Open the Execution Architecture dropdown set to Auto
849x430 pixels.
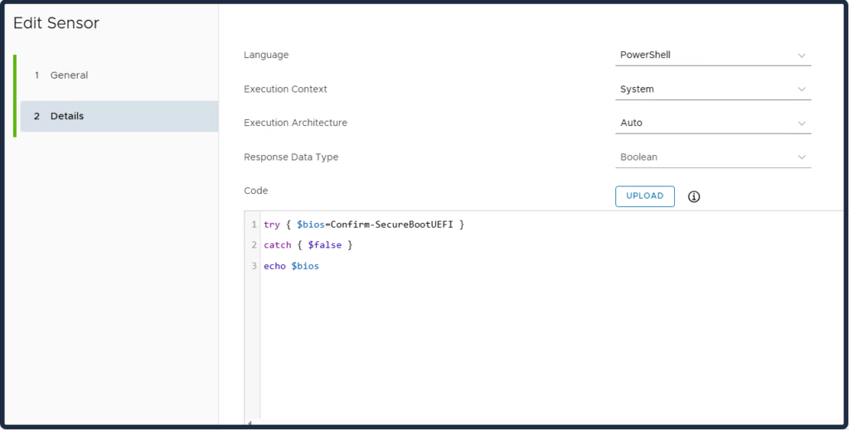click(x=713, y=123)
